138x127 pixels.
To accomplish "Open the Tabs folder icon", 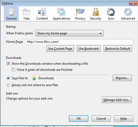I will tap(26, 12).
